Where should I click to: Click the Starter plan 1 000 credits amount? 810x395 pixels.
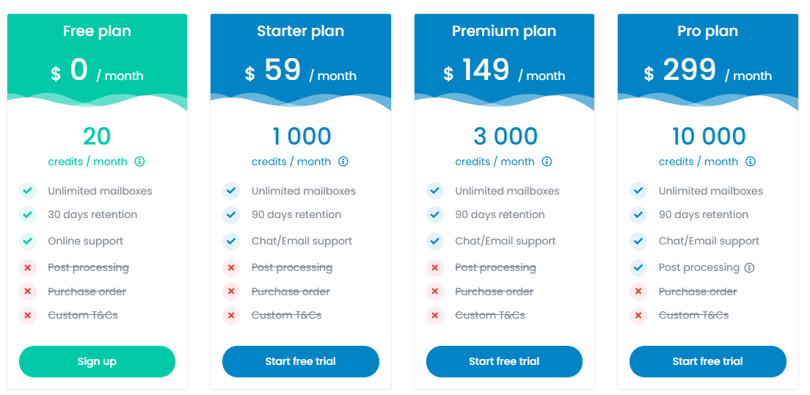(x=302, y=137)
